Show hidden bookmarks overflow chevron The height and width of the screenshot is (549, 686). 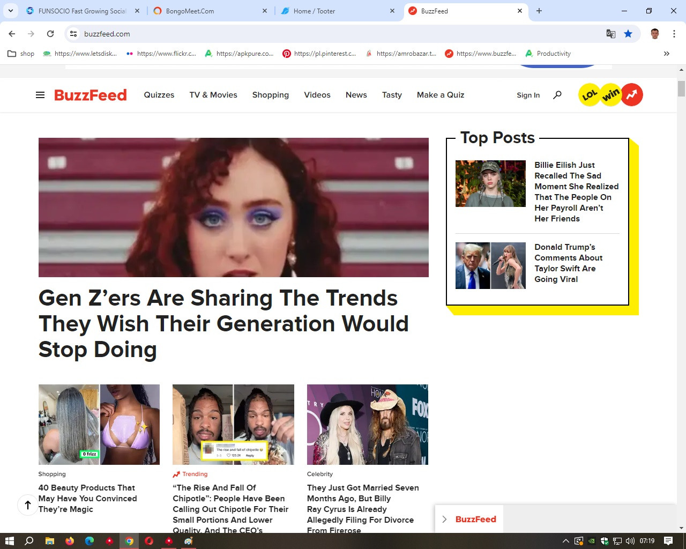point(666,54)
